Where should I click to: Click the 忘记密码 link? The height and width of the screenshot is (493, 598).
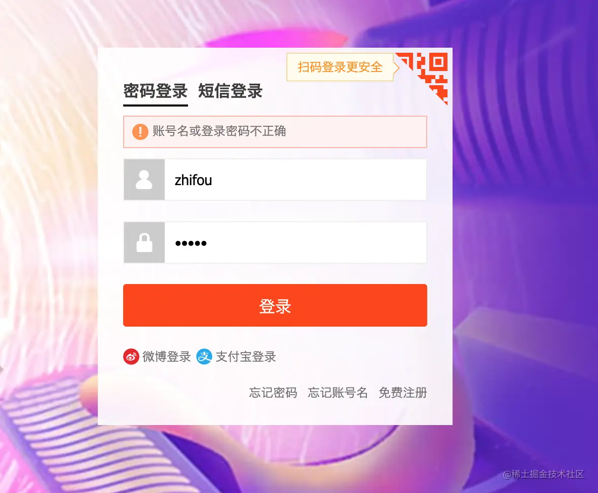tap(273, 393)
